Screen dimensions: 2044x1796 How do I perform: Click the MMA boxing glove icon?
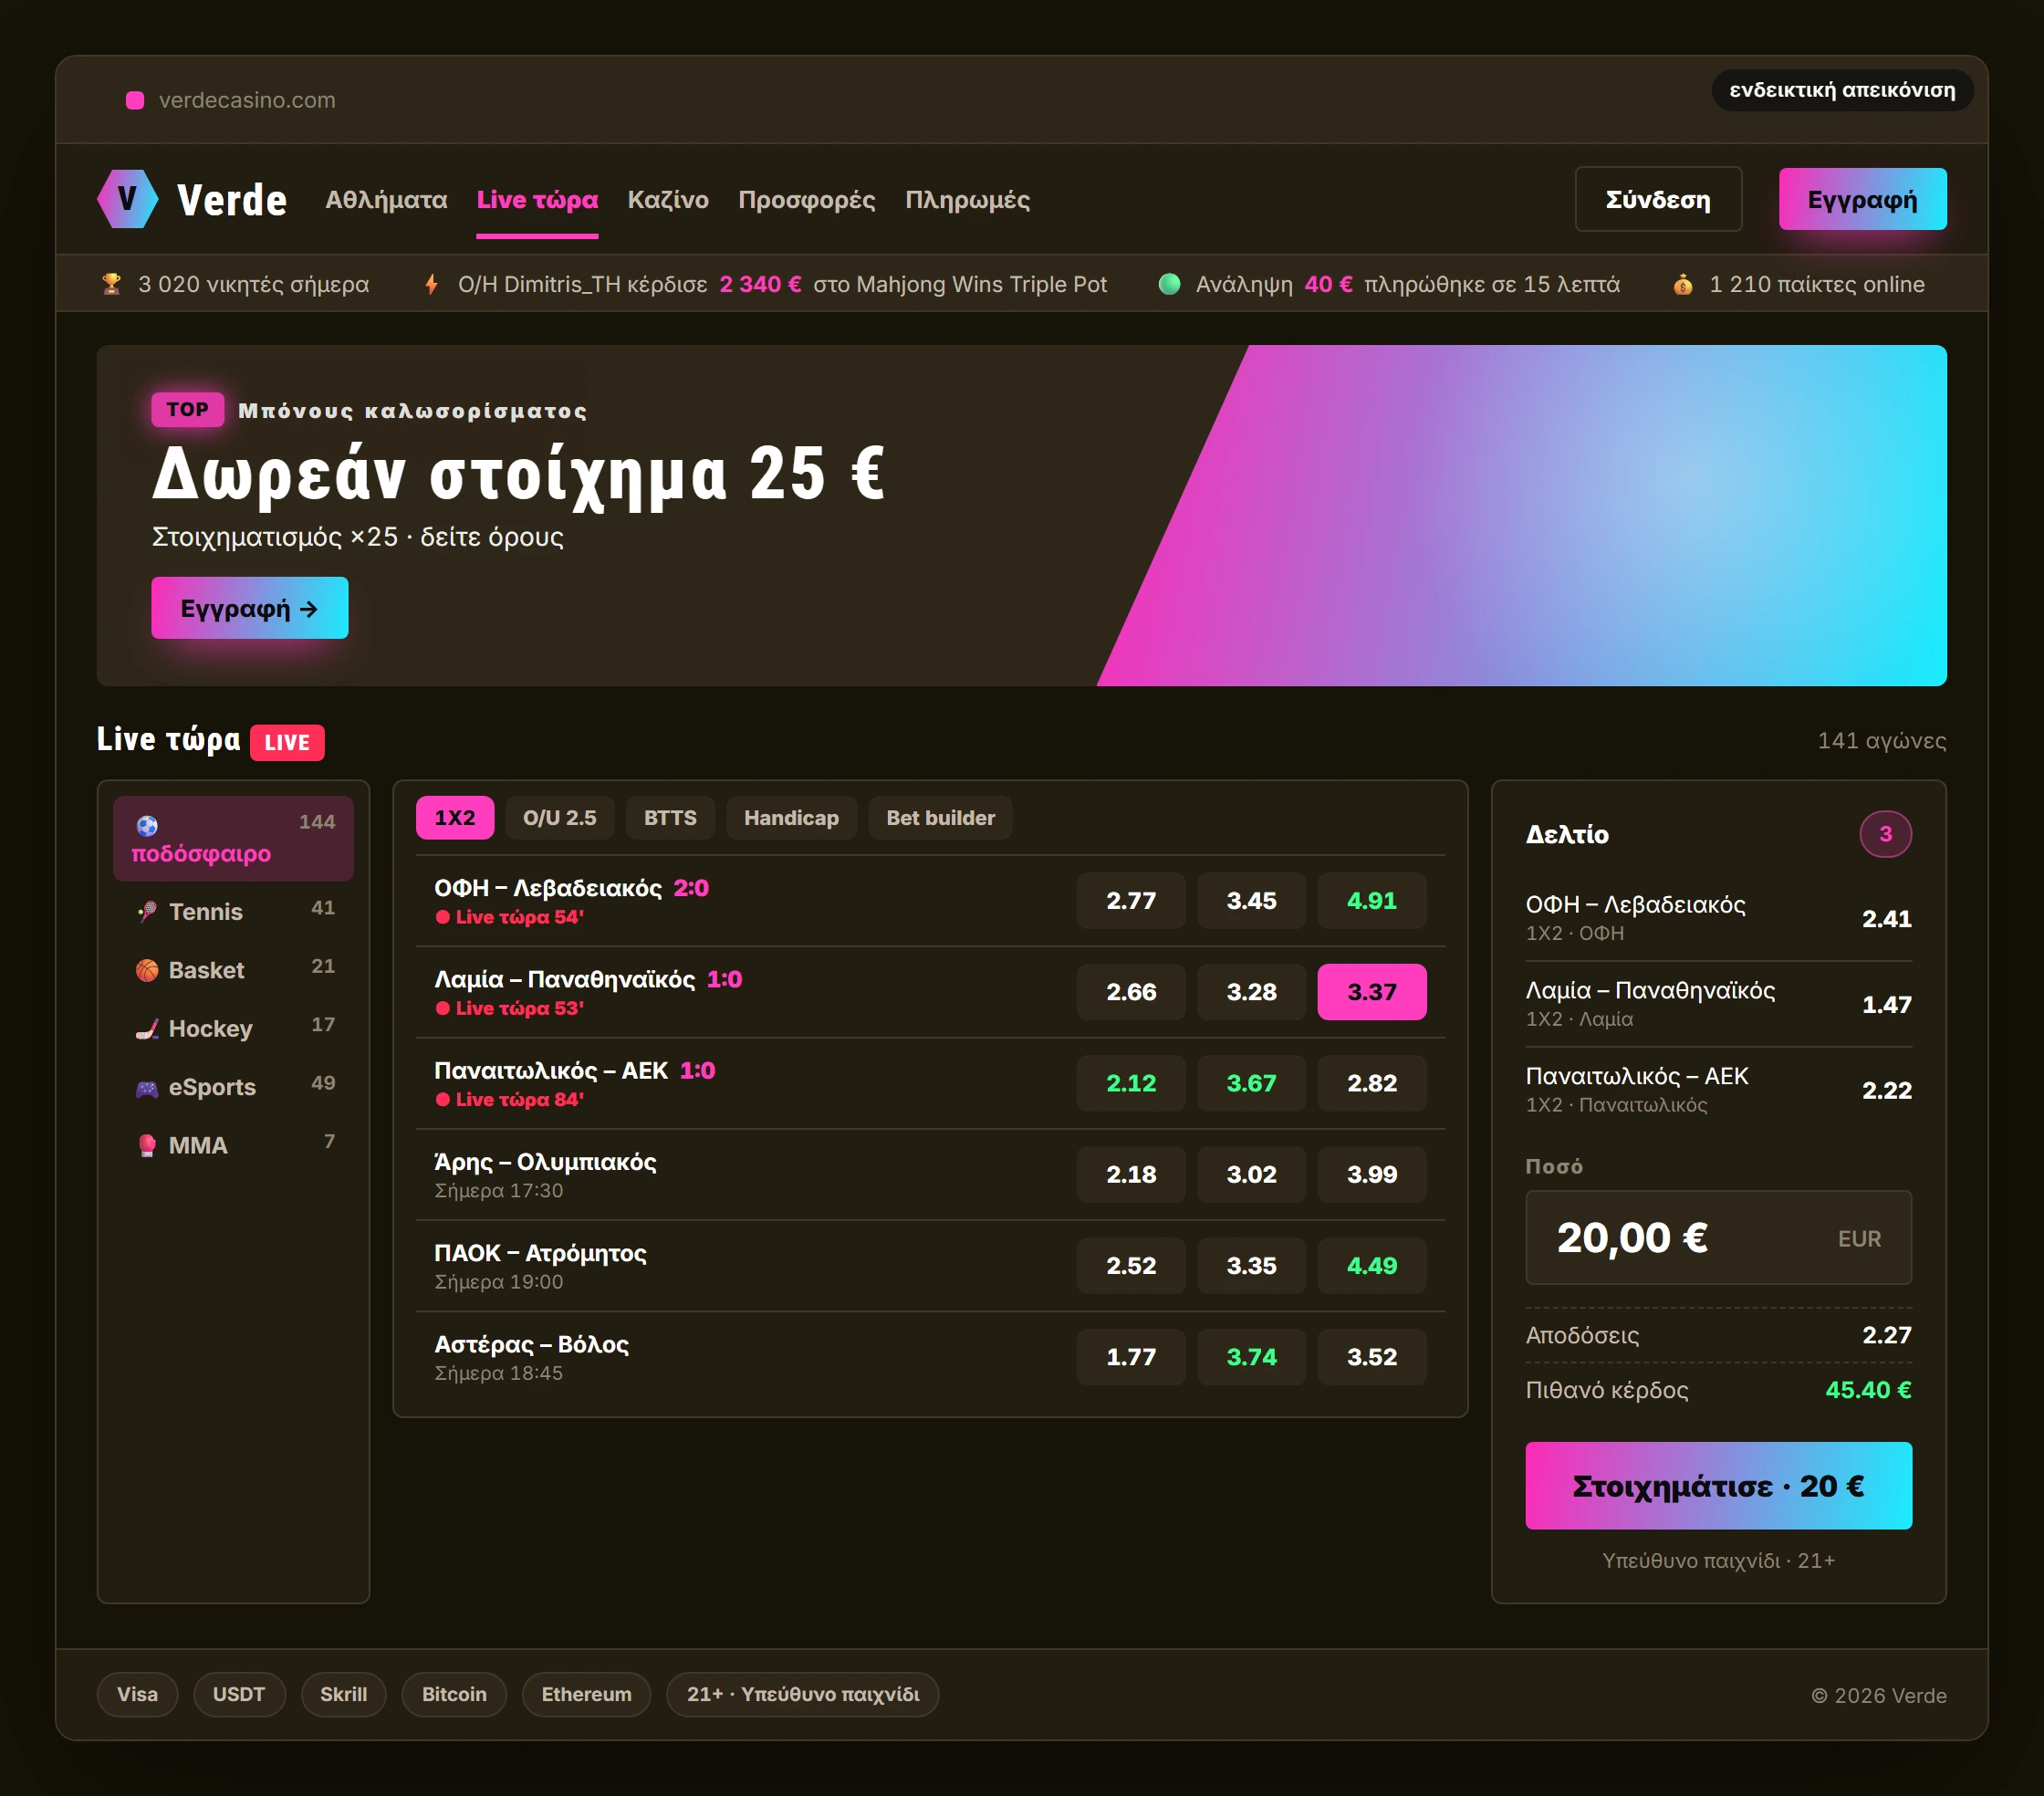coord(147,1145)
